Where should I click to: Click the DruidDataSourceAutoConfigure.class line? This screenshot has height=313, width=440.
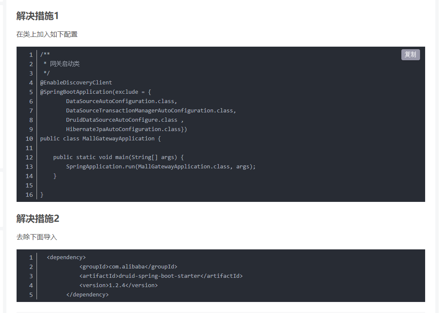tap(124, 120)
